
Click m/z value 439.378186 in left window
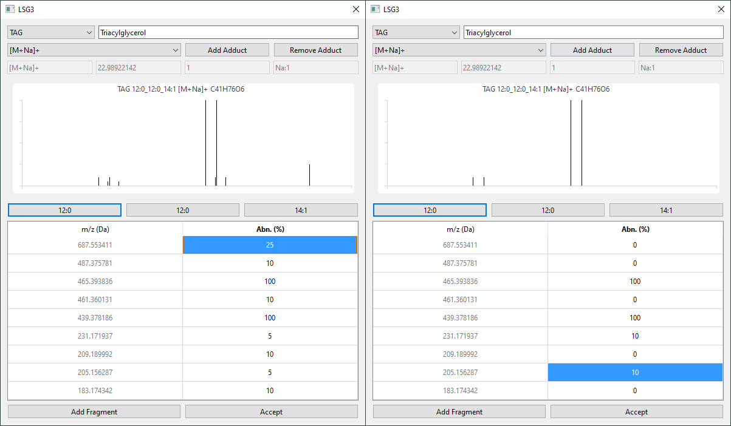pos(95,317)
